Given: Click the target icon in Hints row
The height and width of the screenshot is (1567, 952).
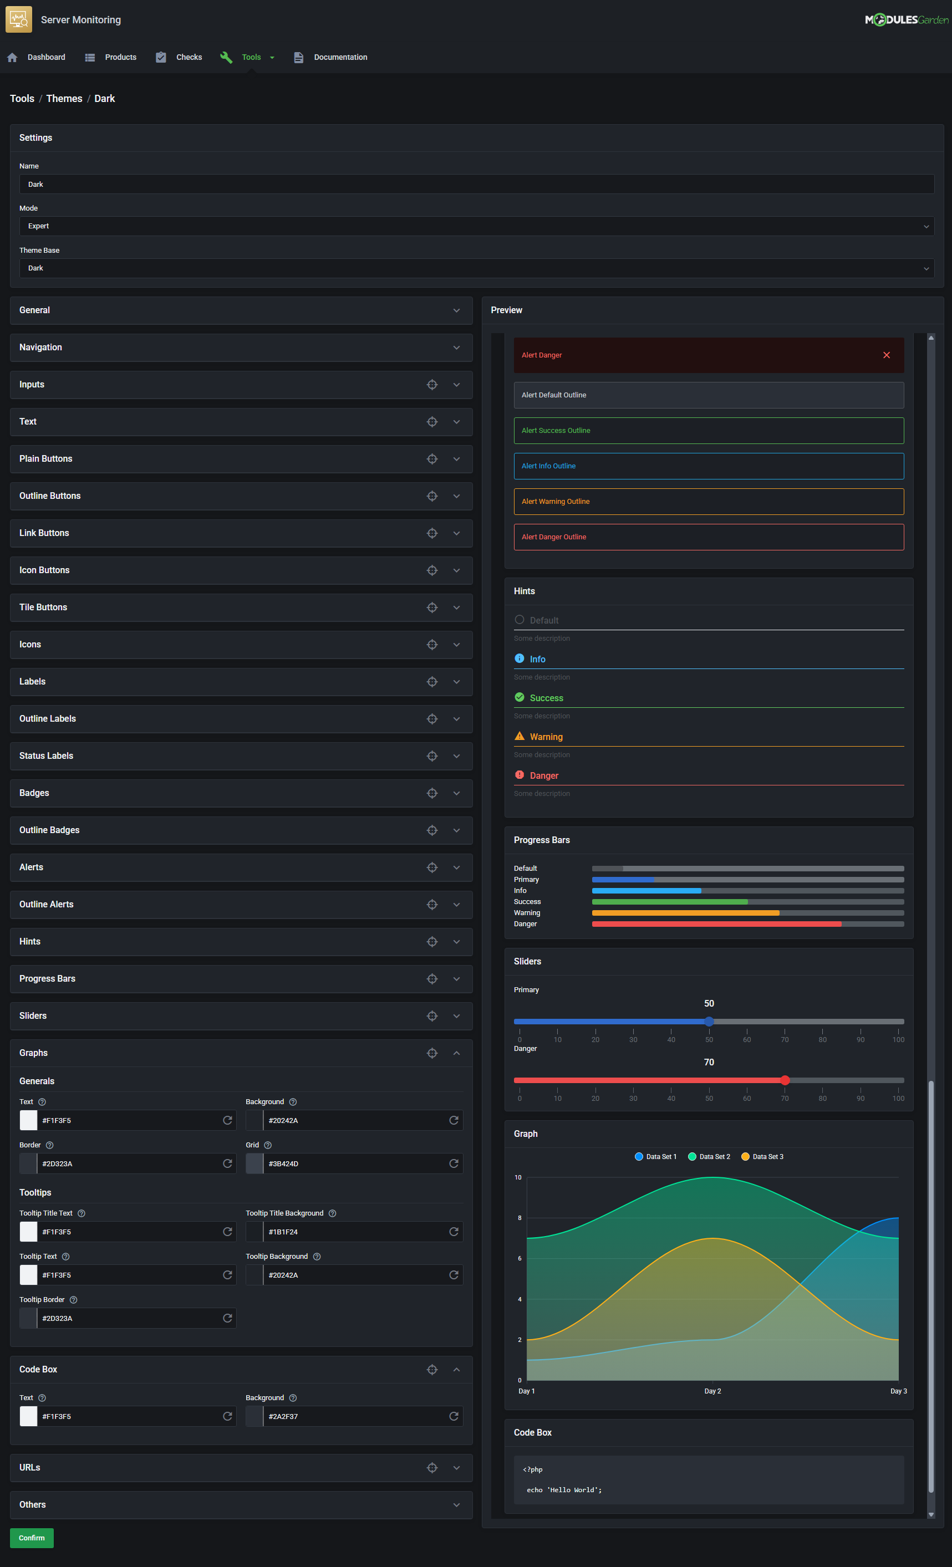Looking at the screenshot, I should (x=432, y=942).
